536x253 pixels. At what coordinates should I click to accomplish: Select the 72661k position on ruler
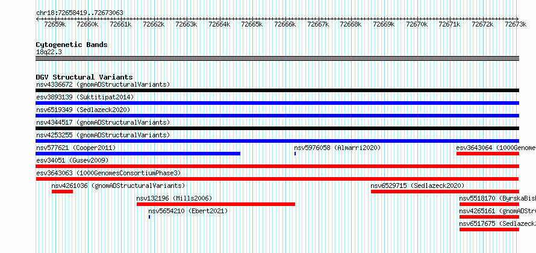[120, 24]
